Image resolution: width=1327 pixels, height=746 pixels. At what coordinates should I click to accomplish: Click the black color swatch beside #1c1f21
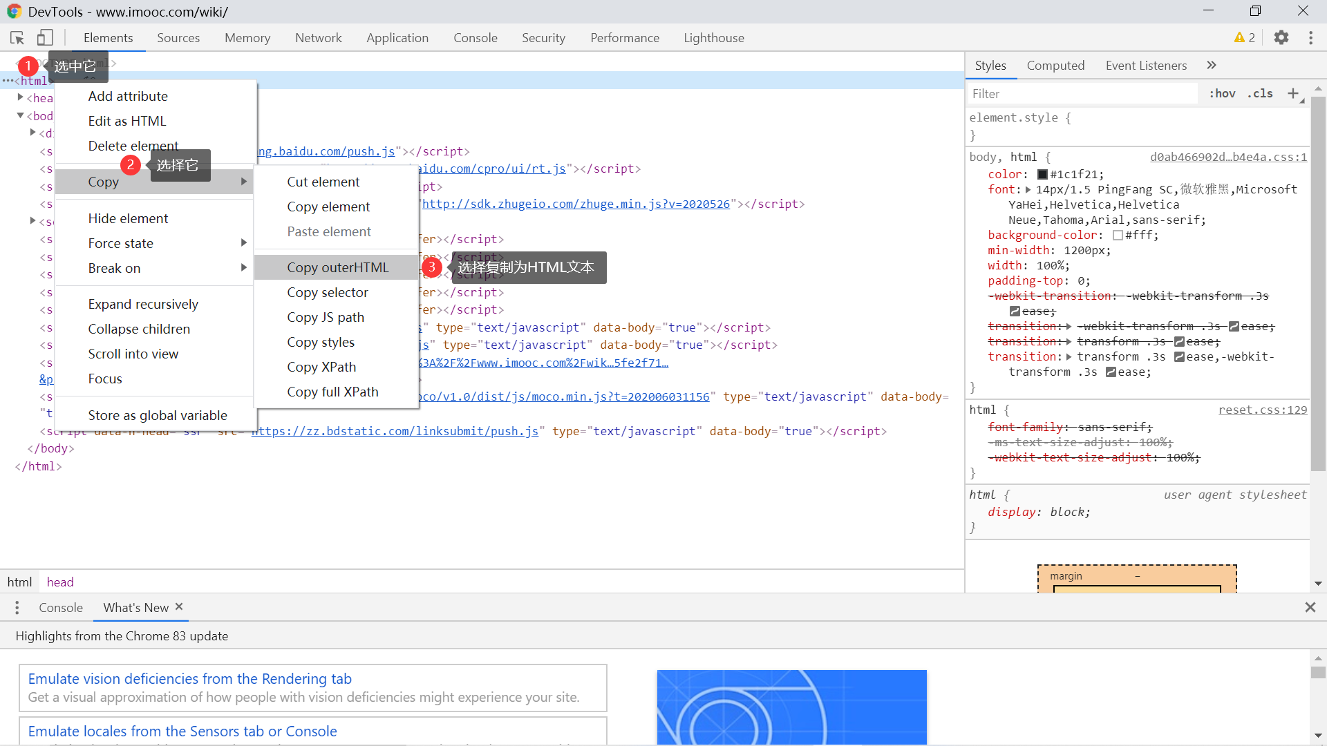point(1044,174)
